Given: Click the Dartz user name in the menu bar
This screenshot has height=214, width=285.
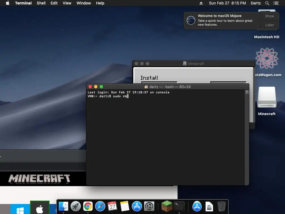Looking at the screenshot, I should point(255,3).
